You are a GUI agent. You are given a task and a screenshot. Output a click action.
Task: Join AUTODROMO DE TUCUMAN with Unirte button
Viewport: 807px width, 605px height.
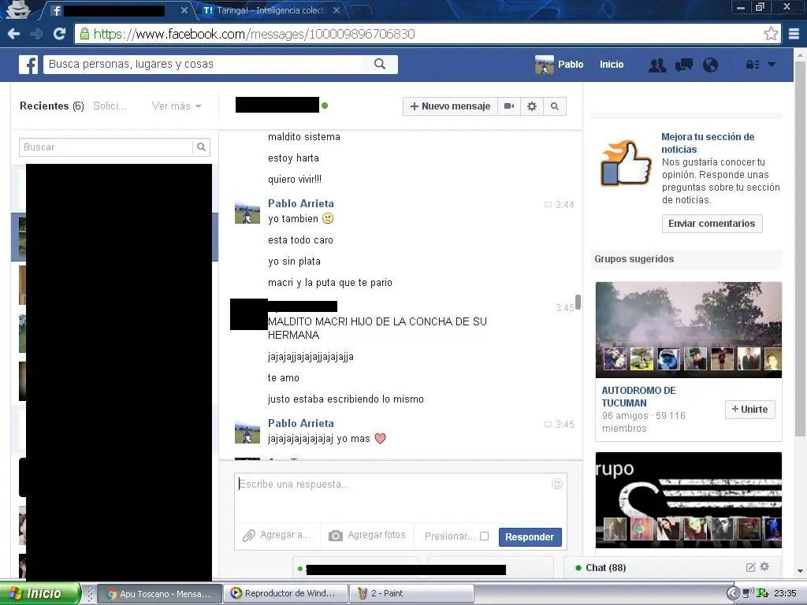tap(750, 410)
